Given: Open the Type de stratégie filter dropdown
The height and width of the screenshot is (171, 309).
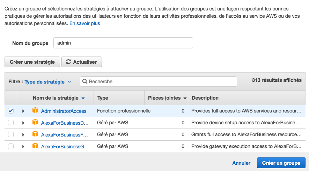Looking at the screenshot, I should [x=48, y=82].
